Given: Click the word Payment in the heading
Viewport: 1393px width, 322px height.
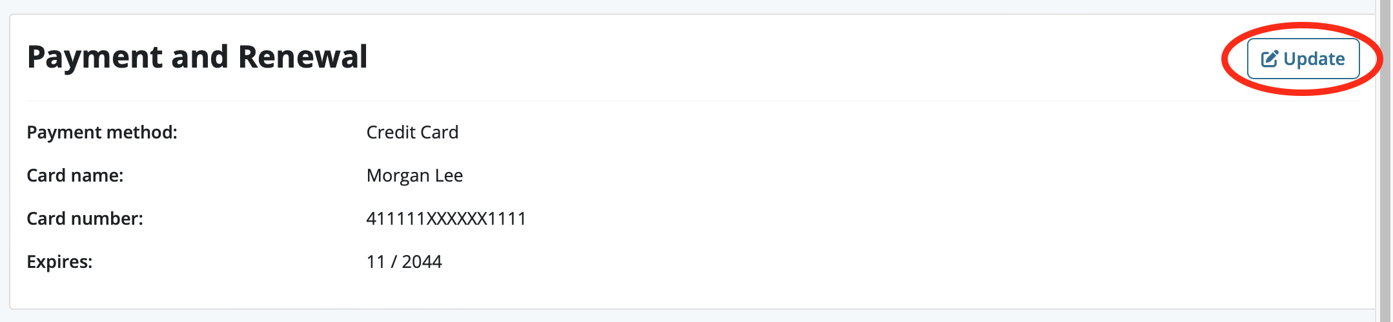Looking at the screenshot, I should click(95, 57).
